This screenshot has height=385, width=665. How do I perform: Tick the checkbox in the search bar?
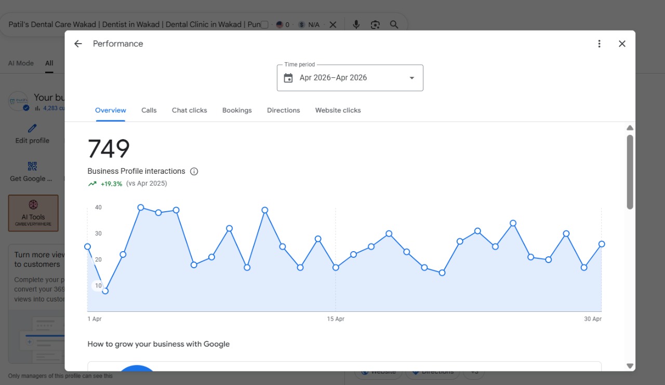tap(264, 24)
